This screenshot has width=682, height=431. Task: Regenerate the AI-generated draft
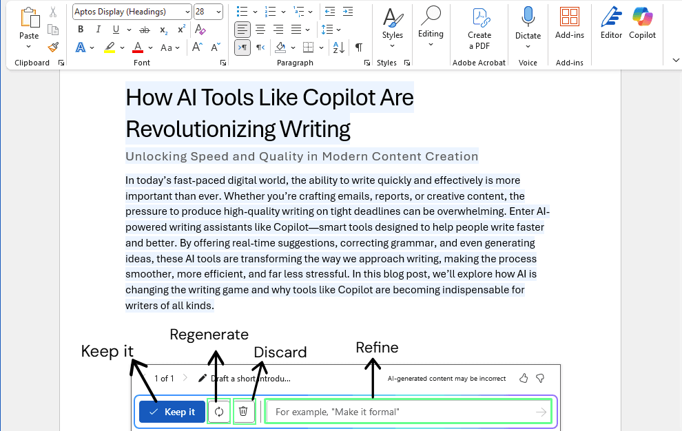[218, 410]
